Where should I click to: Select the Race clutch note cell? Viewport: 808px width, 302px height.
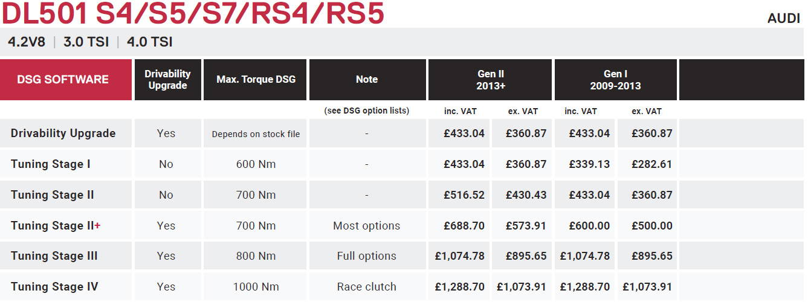367,287
